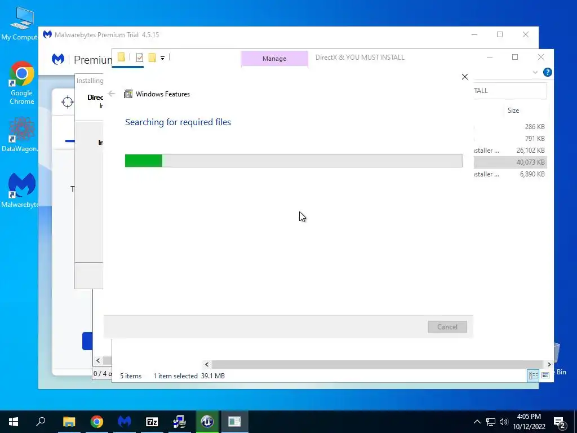Switch Explorer to Details view icon
Viewport: 577px width, 433px height.
533,375
